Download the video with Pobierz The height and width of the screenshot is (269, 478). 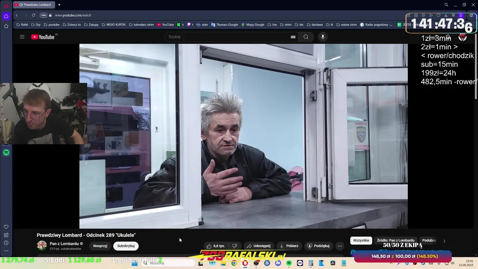tap(289, 246)
